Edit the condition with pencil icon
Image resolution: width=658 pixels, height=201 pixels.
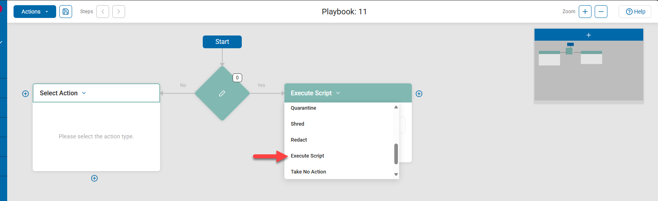pos(222,93)
